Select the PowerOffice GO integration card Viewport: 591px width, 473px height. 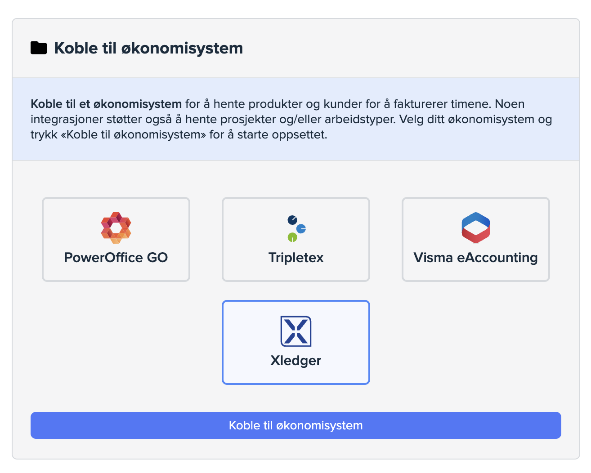[116, 240]
